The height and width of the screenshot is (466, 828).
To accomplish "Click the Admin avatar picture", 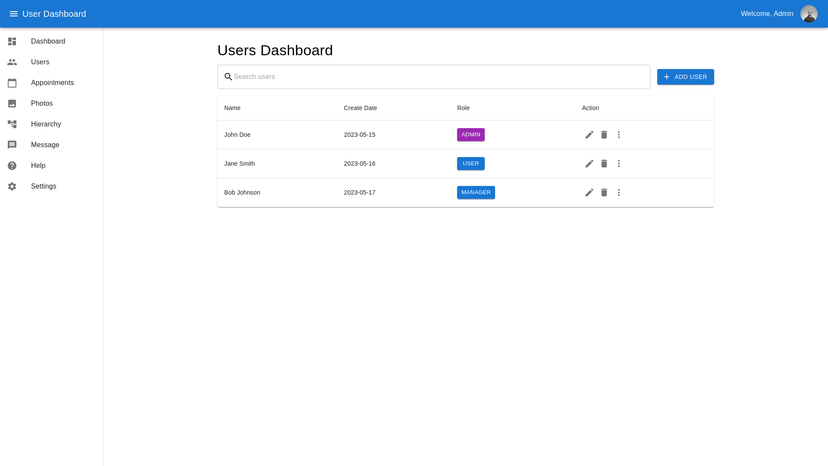I will point(809,14).
